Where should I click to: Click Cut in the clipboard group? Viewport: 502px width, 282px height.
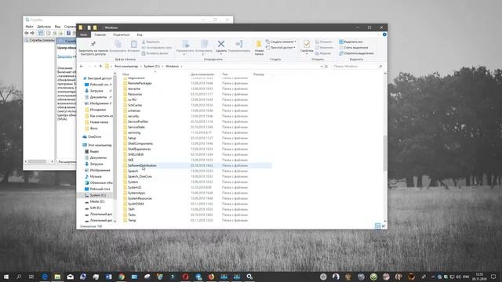coord(151,42)
